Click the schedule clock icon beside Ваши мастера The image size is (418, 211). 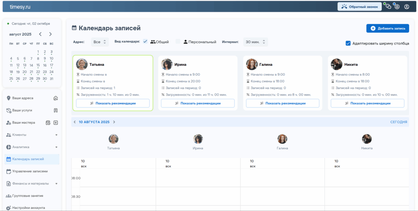(x=48, y=122)
